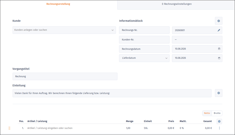The height and width of the screenshot is (135, 235).
Task: Click the MwSt. value 0 %
Action: point(182,128)
